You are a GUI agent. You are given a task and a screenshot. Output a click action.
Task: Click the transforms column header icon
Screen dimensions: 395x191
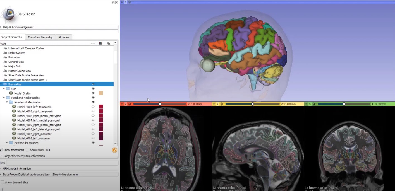tap(109, 43)
